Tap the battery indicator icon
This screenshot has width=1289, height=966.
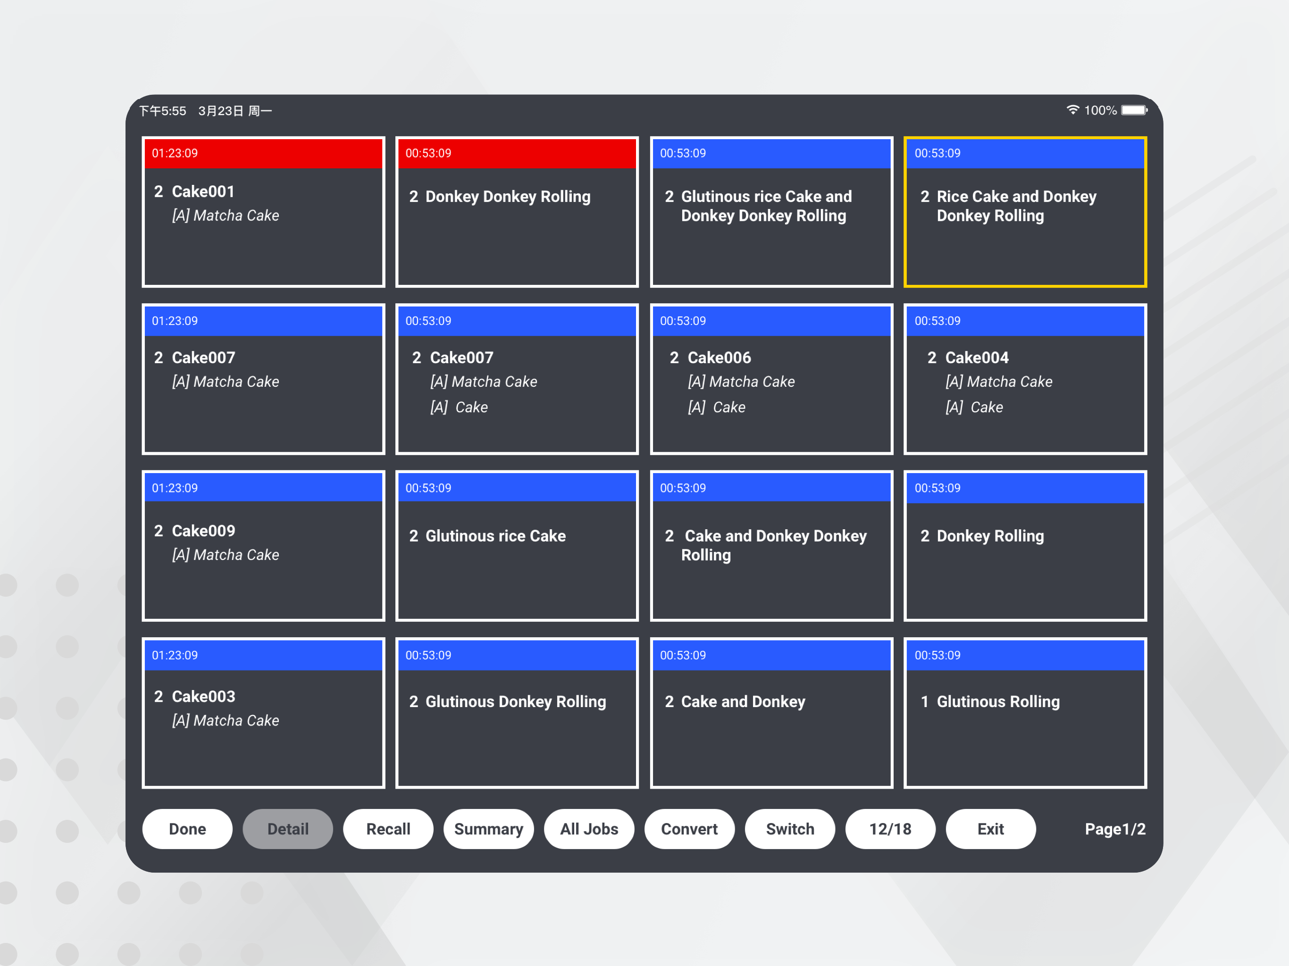click(1134, 110)
